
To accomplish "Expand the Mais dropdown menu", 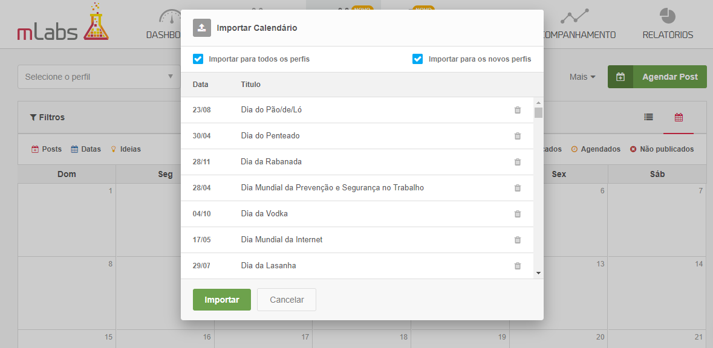I will [x=582, y=77].
